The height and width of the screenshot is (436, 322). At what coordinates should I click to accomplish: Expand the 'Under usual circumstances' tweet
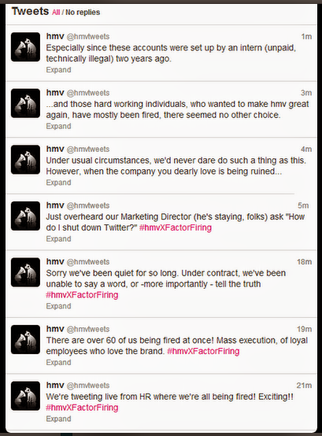click(58, 183)
